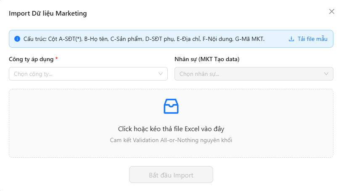Expand the chevron arrow of Nhân sự selector

(x=326, y=74)
